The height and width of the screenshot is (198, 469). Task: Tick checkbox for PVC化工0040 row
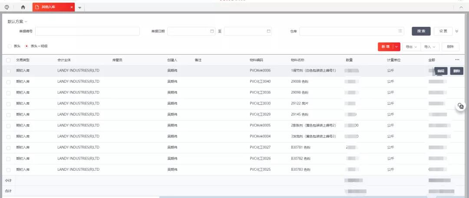[x=8, y=81]
